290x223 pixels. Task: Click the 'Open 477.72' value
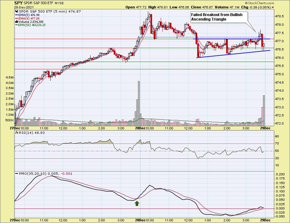tap(136, 7)
